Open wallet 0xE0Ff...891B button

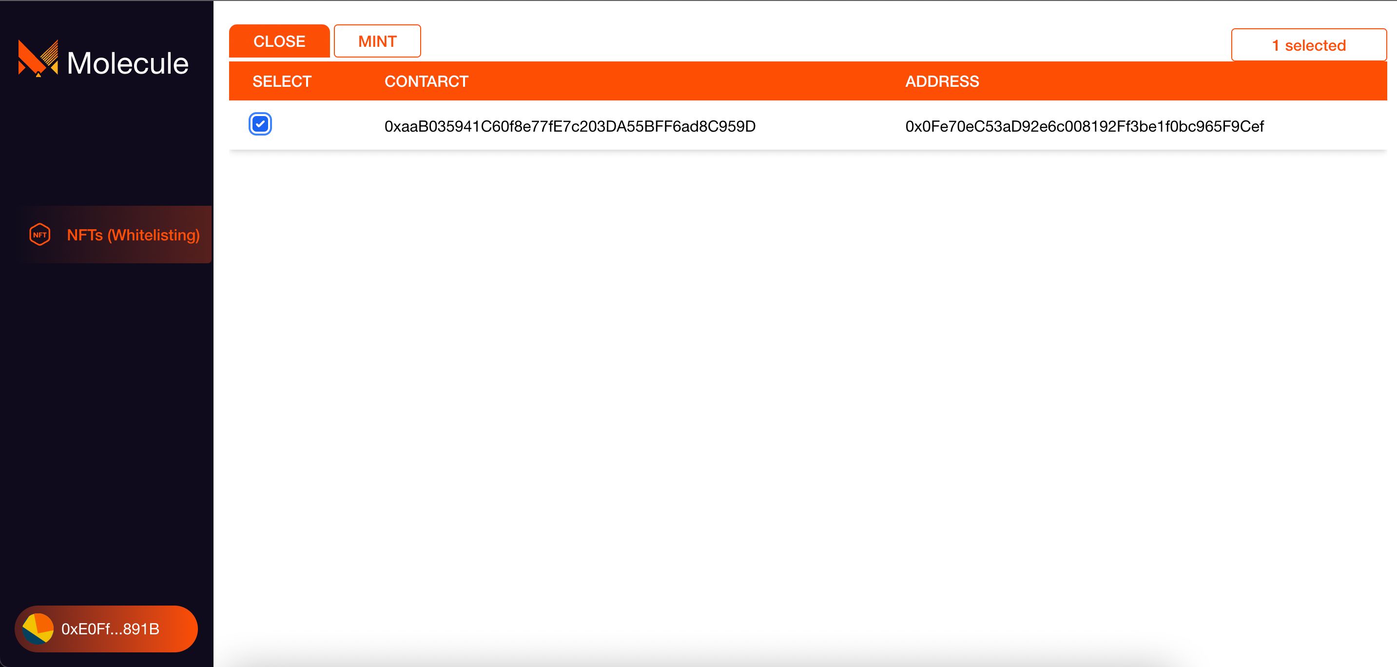[x=106, y=628]
